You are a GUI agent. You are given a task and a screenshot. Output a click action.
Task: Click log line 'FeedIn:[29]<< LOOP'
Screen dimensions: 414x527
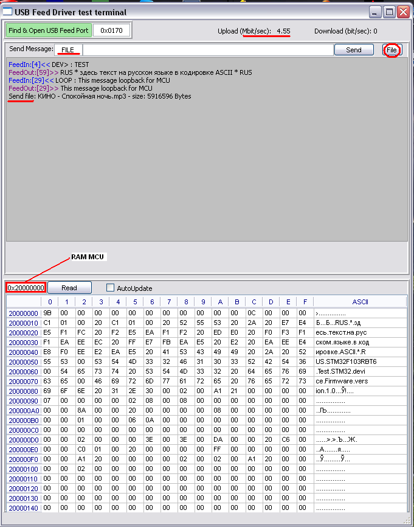pos(89,80)
